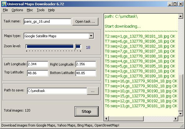Click the Bottom Latitude field
This screenshot has width=185, height=129.
(x=86, y=73)
